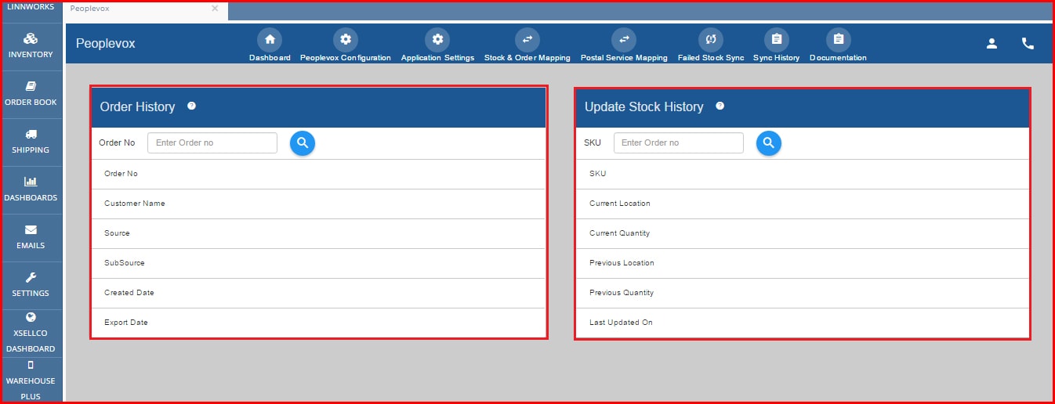Open Stock & Order Mapping icon
Screen dimensions: 1055x404
(x=527, y=40)
